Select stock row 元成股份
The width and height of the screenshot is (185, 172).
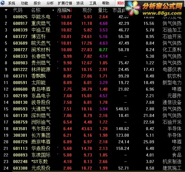pyautogui.click(x=93, y=168)
